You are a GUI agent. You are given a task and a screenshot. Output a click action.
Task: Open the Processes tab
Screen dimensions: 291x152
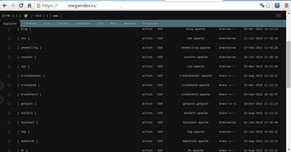click(151, 24)
